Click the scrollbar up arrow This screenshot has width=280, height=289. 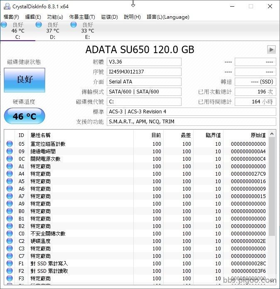tap(272, 134)
